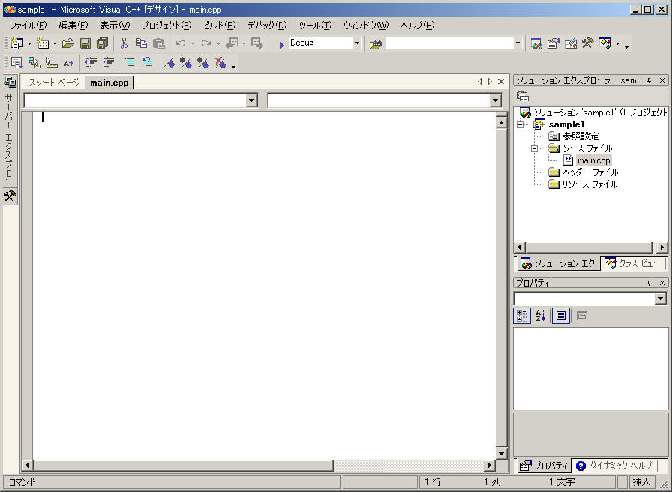
Task: Open Solution Explorer from the toolbar icon
Action: [536, 43]
